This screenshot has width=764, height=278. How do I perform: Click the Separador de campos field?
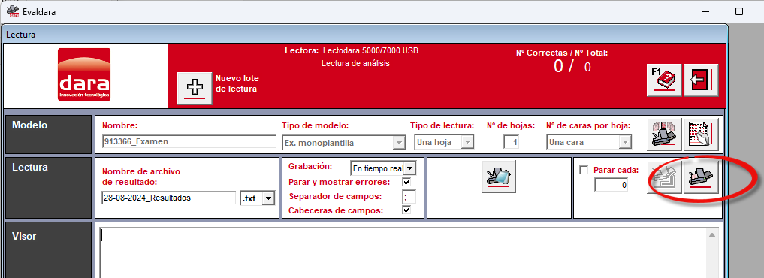409,197
